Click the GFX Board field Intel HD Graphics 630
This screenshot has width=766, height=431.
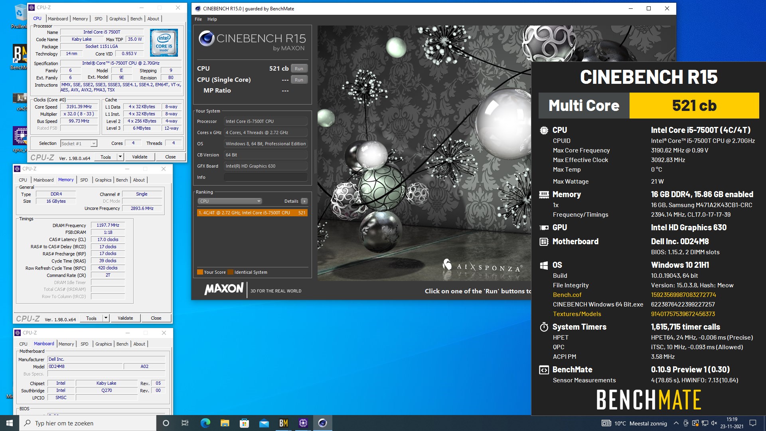point(266,166)
